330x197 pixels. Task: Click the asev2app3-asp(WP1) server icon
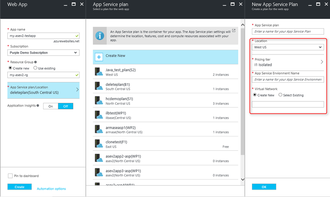point(98,172)
